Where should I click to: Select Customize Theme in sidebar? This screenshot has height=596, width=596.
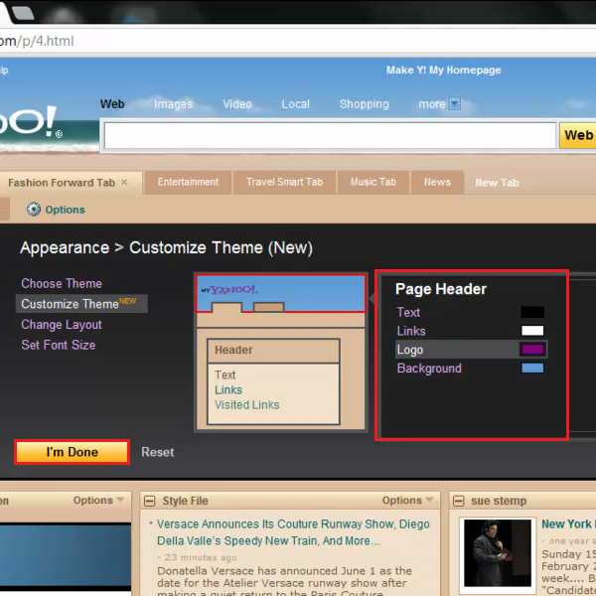click(x=81, y=303)
